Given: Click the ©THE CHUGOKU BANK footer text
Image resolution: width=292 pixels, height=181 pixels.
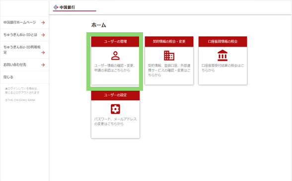Looking at the screenshot, I should 20,100.
